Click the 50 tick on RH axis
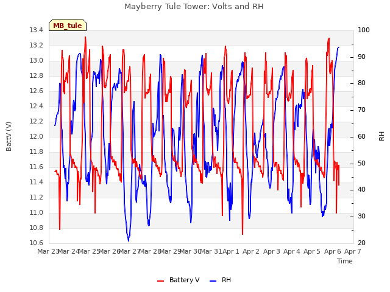Viewport: 390px width, 292px height. pos(361,164)
